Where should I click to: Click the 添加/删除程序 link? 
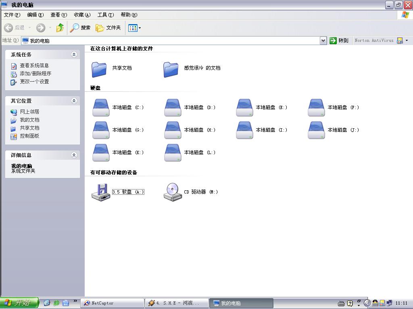click(x=35, y=74)
